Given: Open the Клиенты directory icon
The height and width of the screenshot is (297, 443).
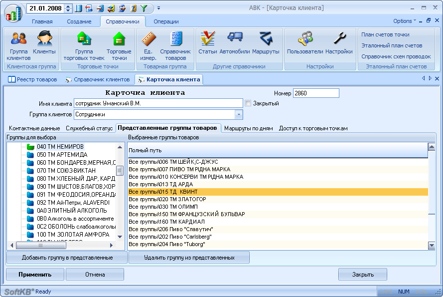Looking at the screenshot, I should (x=44, y=43).
